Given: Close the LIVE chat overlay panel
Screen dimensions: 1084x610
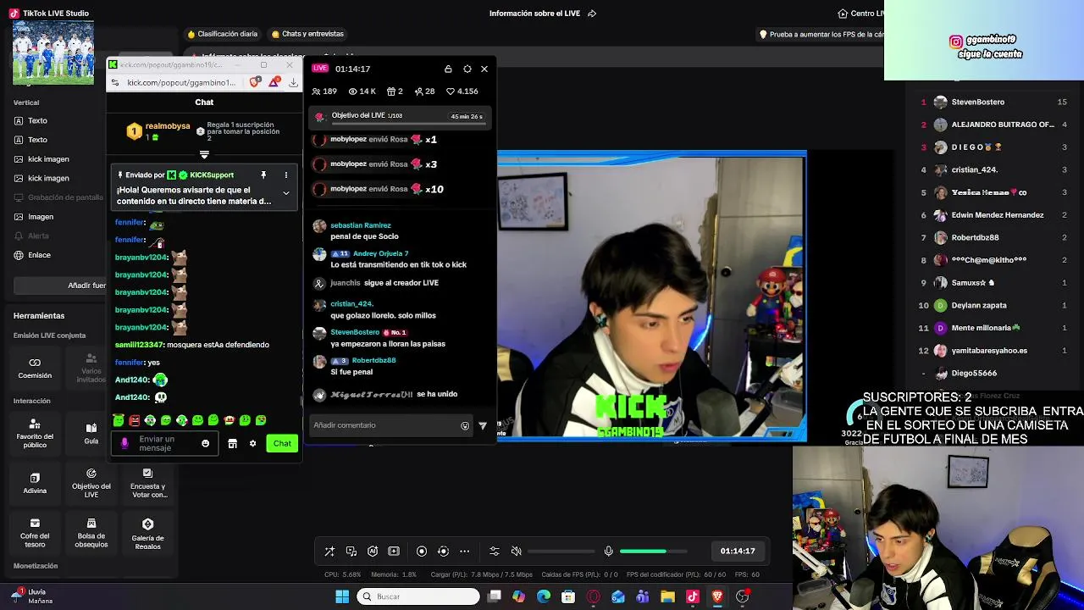Looking at the screenshot, I should 484,69.
